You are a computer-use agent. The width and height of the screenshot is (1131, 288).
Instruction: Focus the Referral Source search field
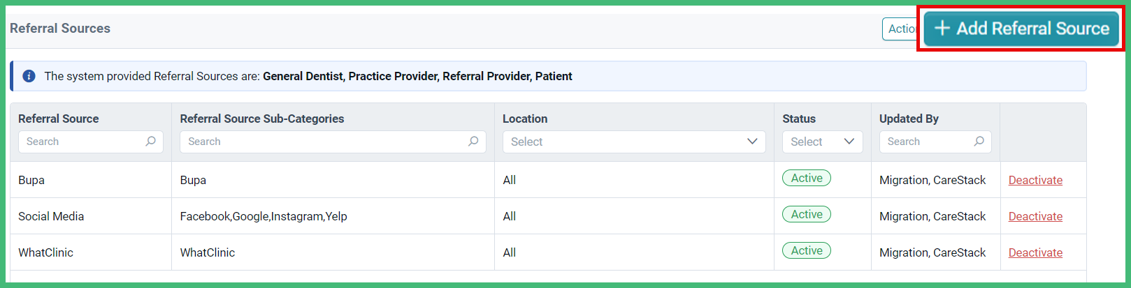click(x=91, y=142)
